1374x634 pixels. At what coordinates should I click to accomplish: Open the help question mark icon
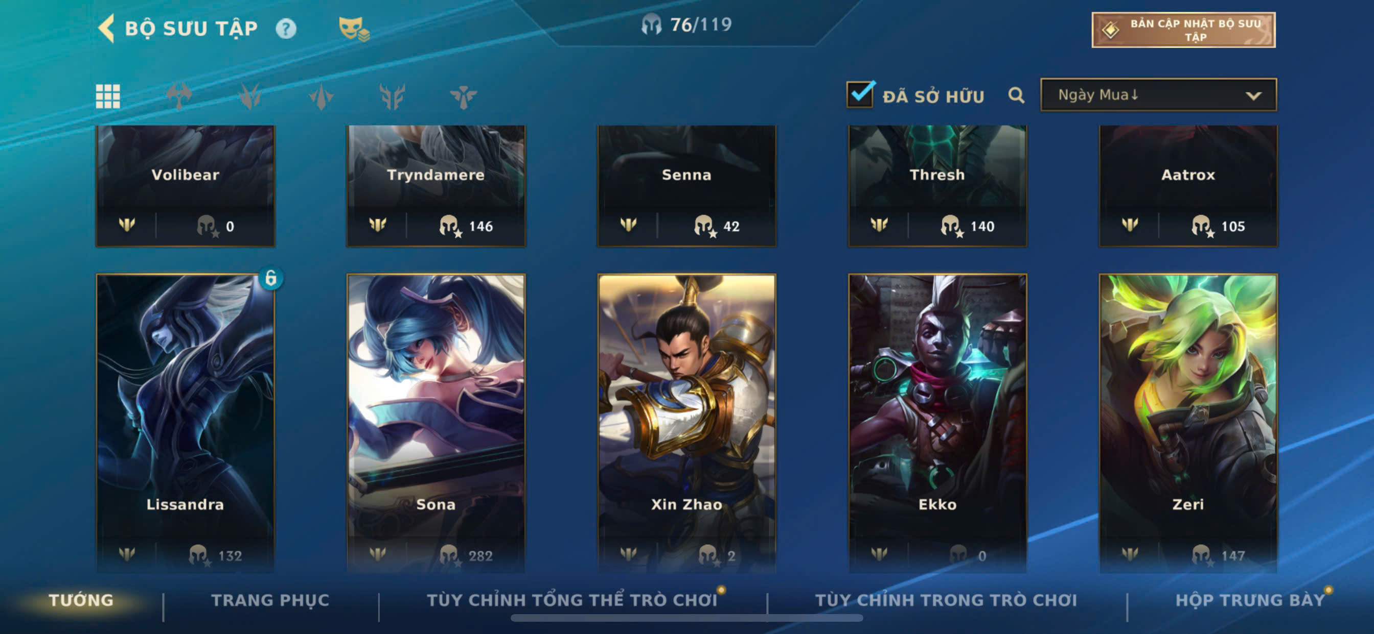point(286,28)
